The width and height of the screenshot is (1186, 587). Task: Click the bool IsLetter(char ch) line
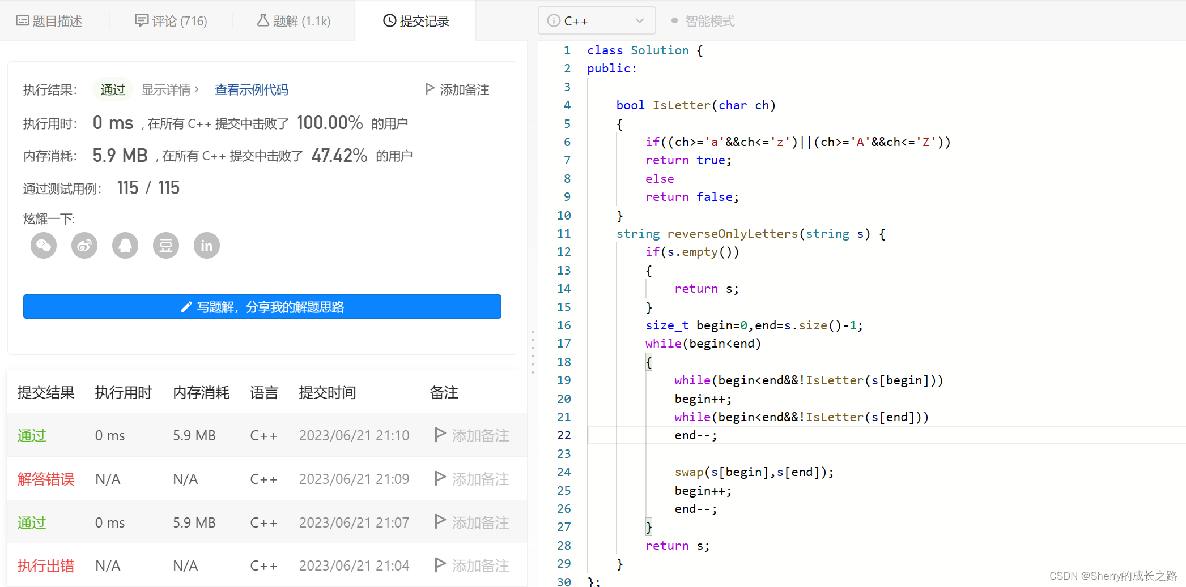(696, 105)
